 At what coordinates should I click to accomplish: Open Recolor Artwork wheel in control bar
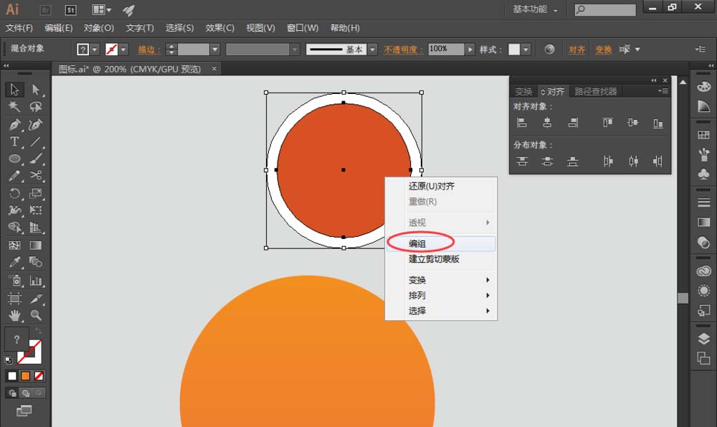(x=550, y=49)
